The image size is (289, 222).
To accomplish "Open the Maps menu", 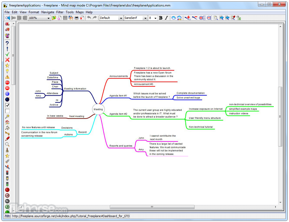I will pos(80,12).
